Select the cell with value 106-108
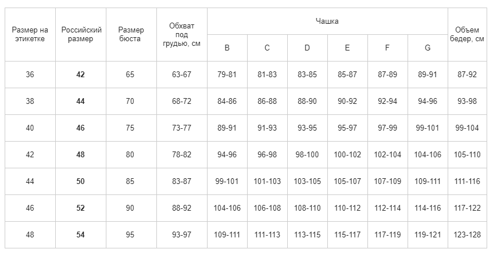The height and width of the screenshot is (267, 493). [x=267, y=208]
